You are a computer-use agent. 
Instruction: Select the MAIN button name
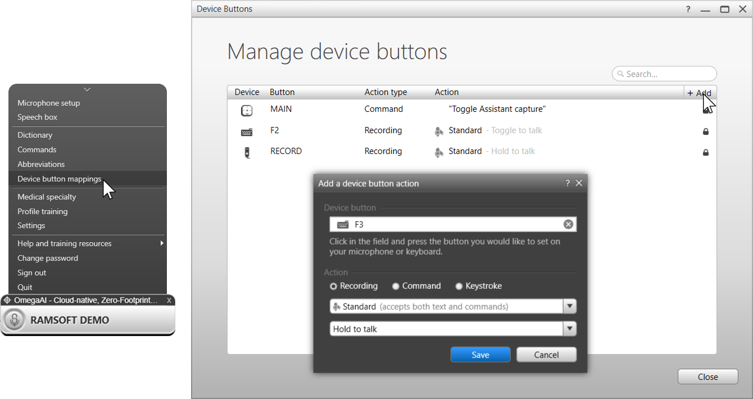[x=281, y=109]
